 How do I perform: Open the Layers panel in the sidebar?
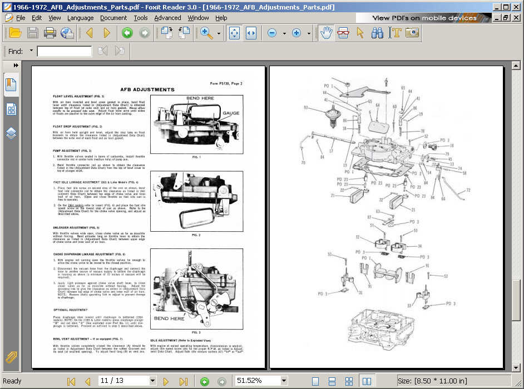(x=11, y=133)
